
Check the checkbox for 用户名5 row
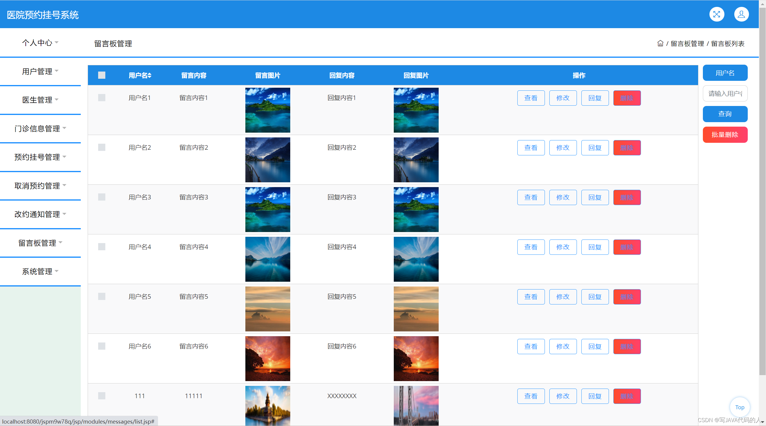102,296
